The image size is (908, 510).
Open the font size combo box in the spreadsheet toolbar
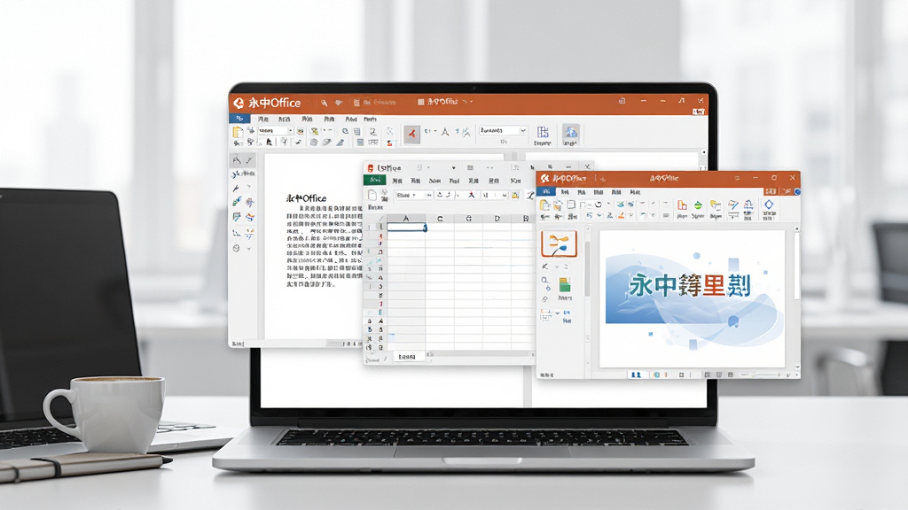[x=495, y=196]
